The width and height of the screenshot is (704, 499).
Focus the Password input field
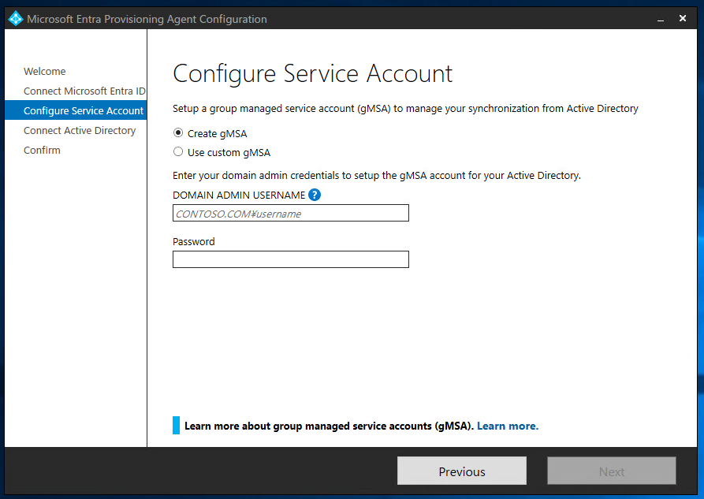point(290,259)
